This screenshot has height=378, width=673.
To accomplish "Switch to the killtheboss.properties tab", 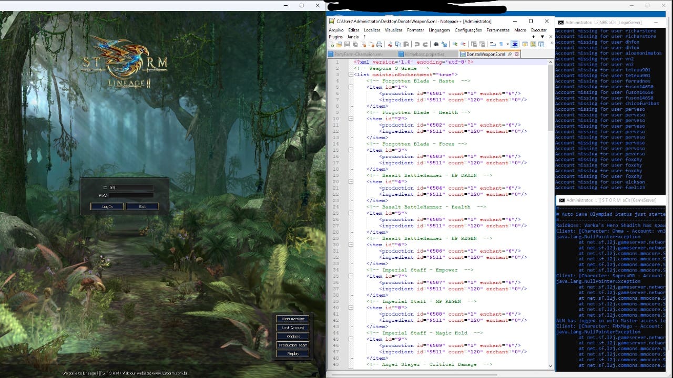I will [x=427, y=54].
